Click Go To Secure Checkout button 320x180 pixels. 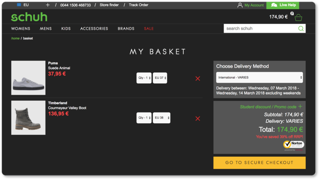pyautogui.click(x=259, y=163)
